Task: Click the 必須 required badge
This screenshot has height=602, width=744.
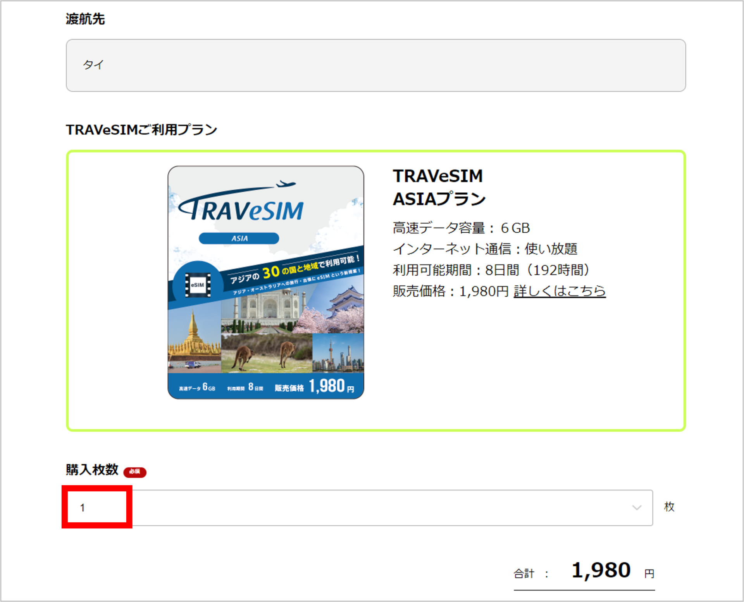Action: coord(135,473)
